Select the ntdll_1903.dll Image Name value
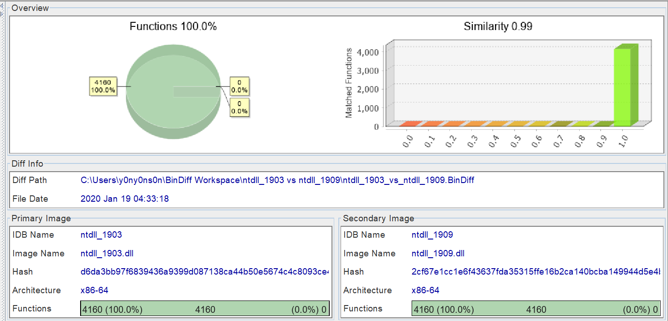668x321 pixels. [107, 254]
